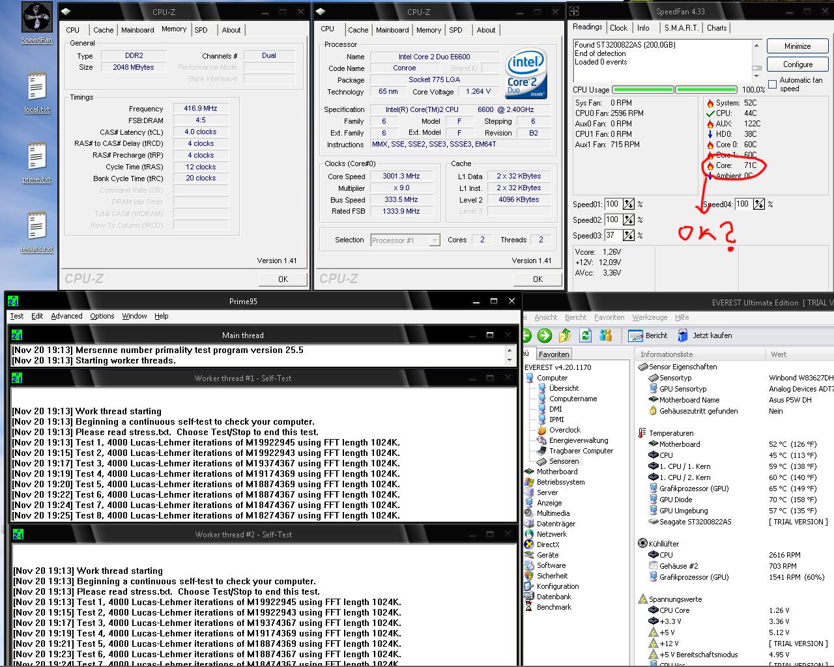Click the SpeedFan title bar icon
Screen dimensions: 834x667
pos(574,11)
